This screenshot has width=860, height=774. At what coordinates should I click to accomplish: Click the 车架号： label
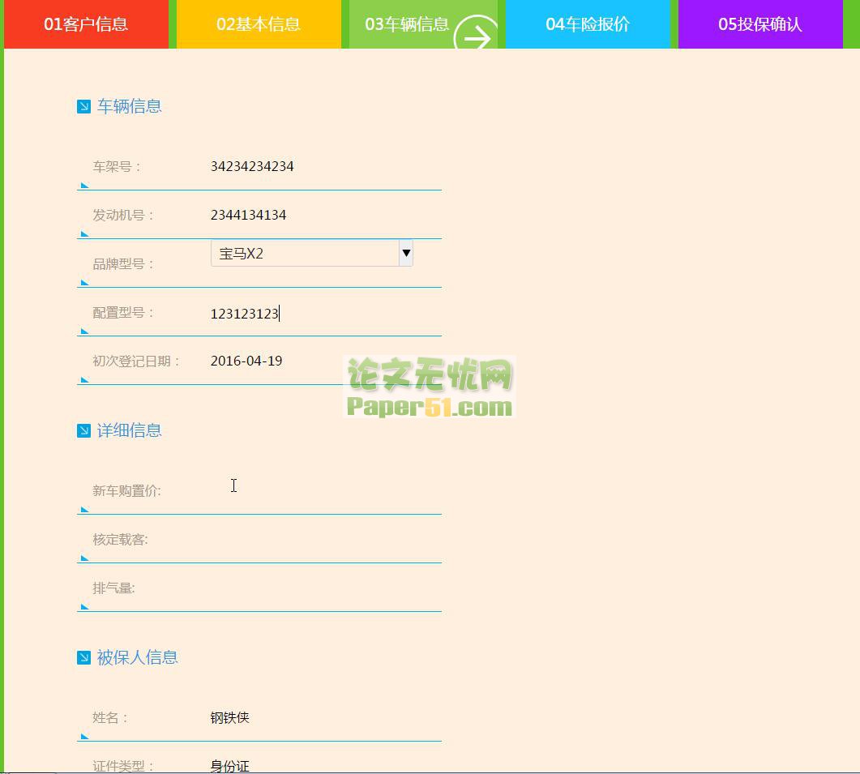pyautogui.click(x=117, y=167)
